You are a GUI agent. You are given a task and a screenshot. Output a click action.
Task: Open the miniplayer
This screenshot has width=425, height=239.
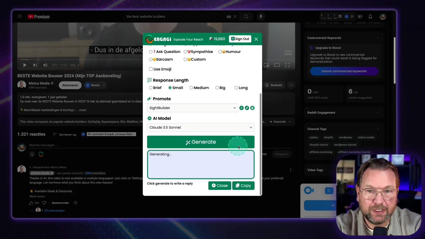[266, 65]
